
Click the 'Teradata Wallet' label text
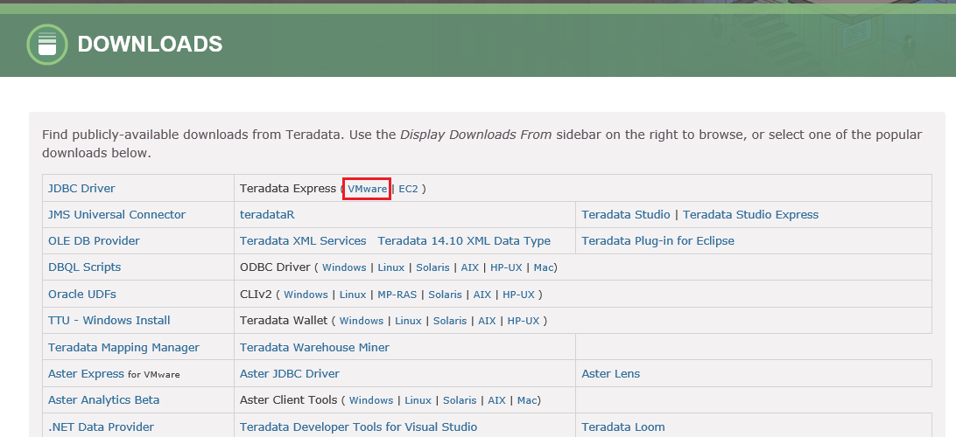pos(285,320)
